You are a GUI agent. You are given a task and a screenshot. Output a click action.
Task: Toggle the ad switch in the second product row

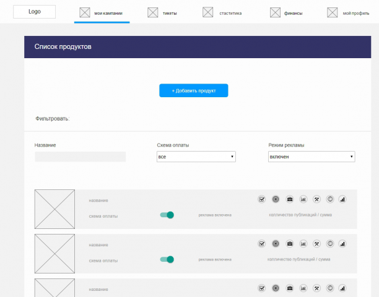167,259
